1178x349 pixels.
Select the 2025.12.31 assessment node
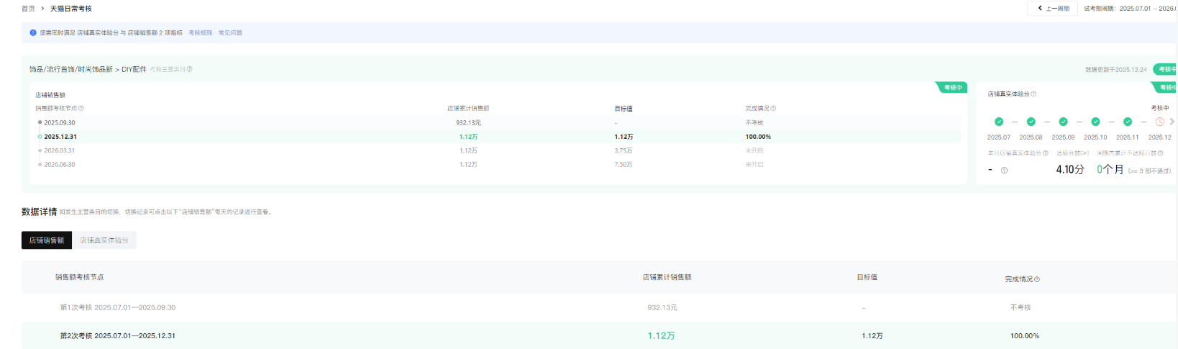coord(60,137)
